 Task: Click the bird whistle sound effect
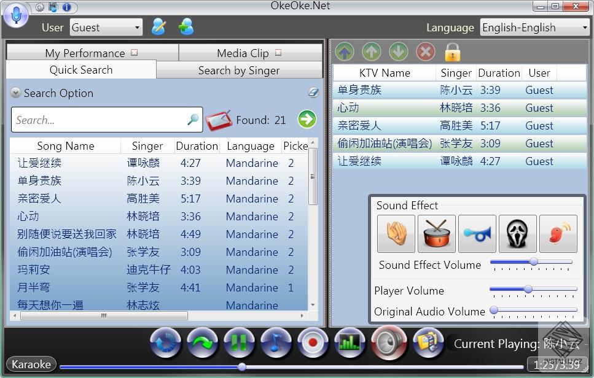coord(558,233)
